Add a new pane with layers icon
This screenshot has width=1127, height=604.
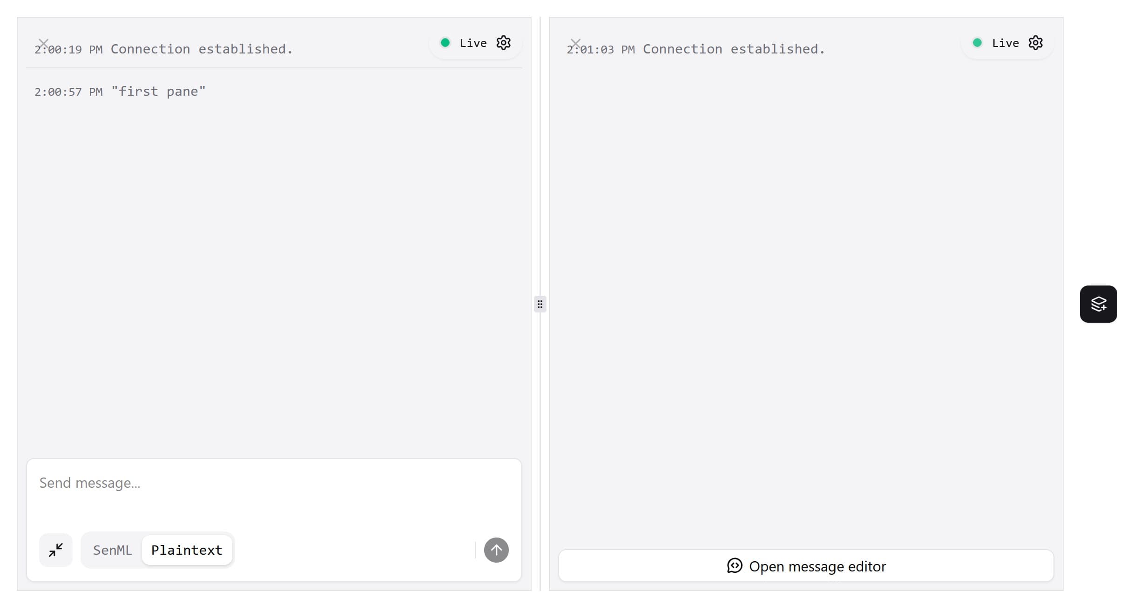pos(1098,304)
